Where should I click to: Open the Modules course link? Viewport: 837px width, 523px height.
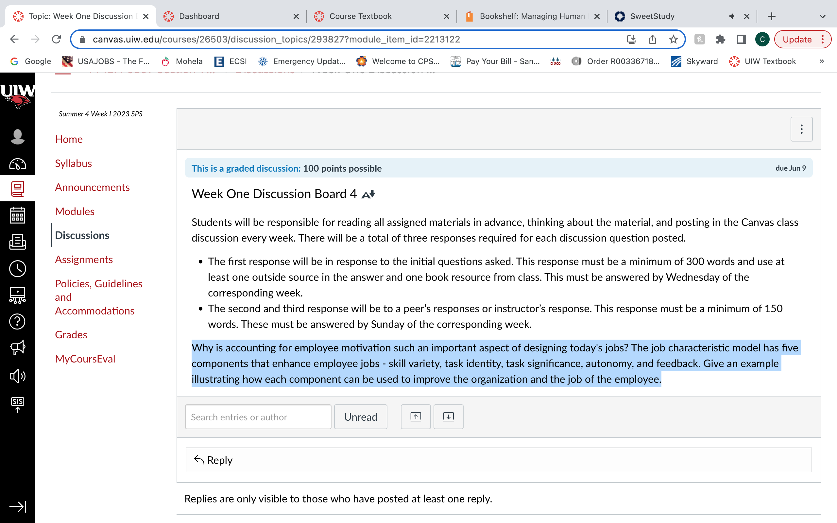pyautogui.click(x=75, y=211)
